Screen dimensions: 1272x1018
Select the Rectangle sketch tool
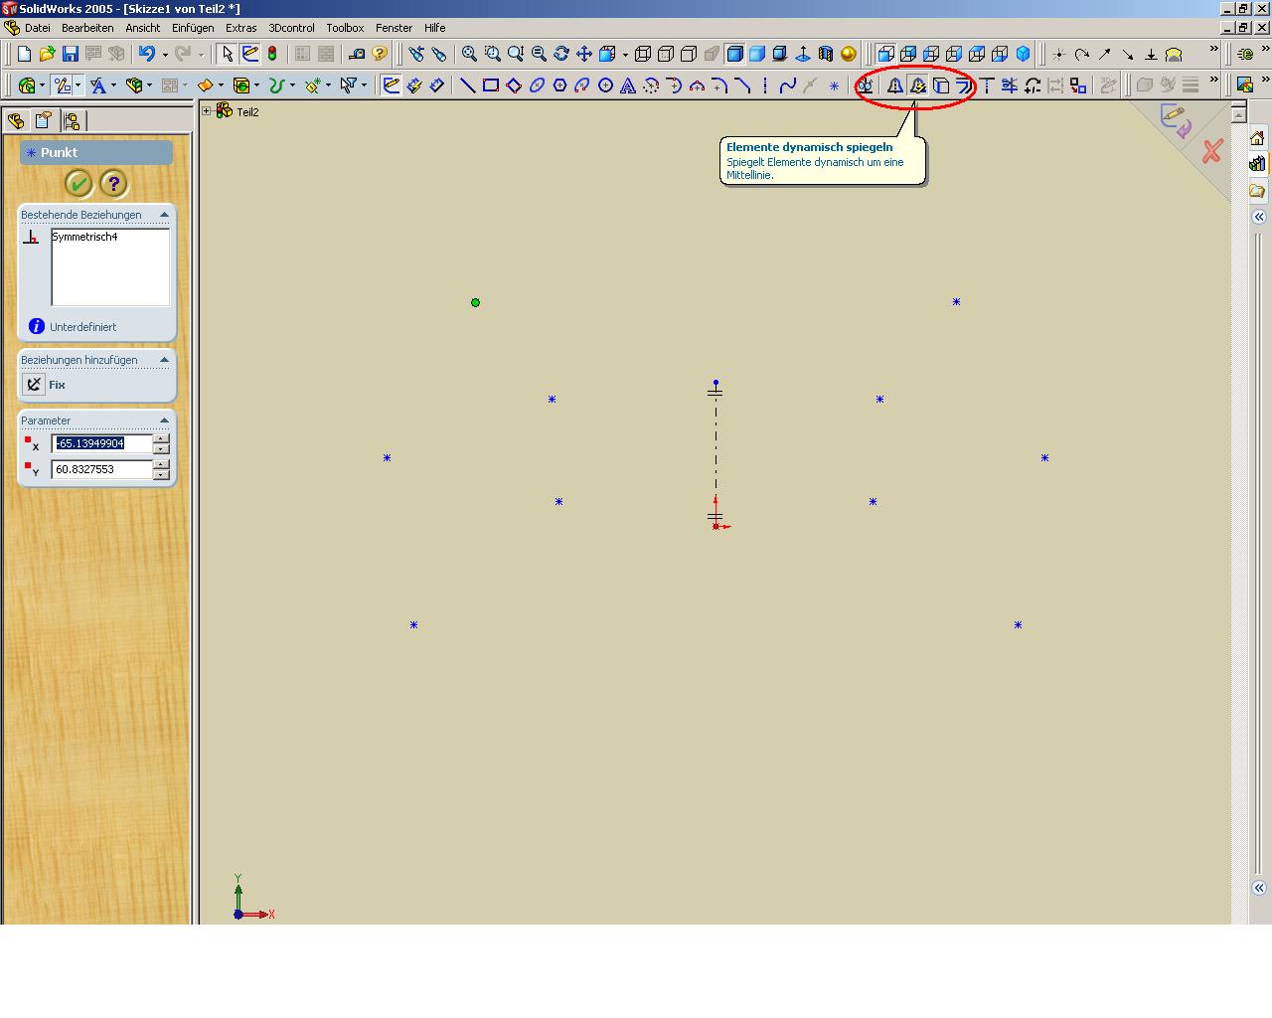click(x=491, y=85)
